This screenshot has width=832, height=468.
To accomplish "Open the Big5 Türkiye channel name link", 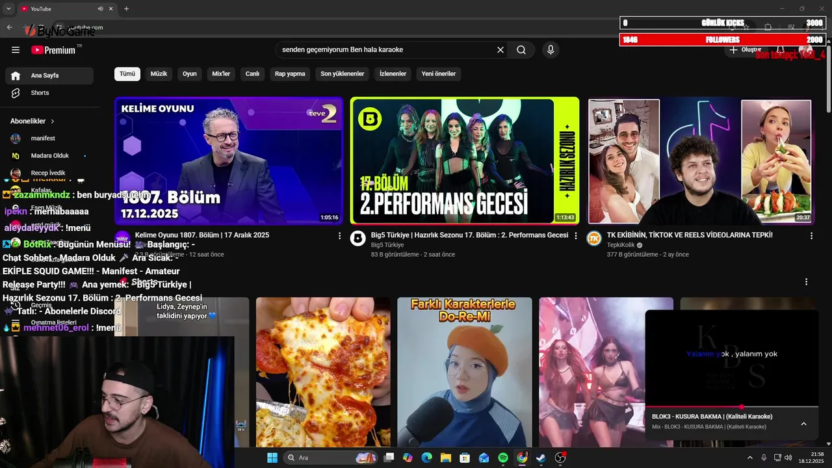I will tap(387, 245).
